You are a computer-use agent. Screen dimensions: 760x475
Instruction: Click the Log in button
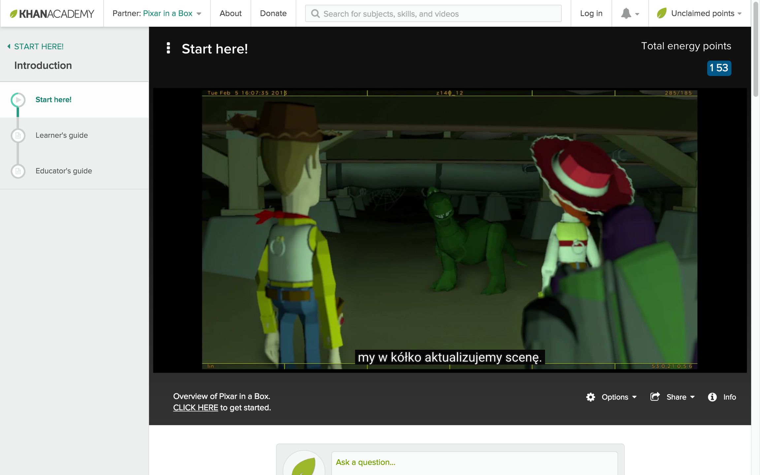[591, 14]
